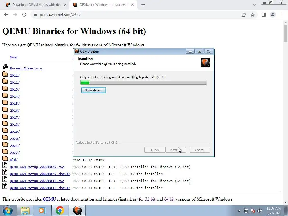Click folder icon next to old/
Viewport: 288px width, 216px height.
coord(5,159)
